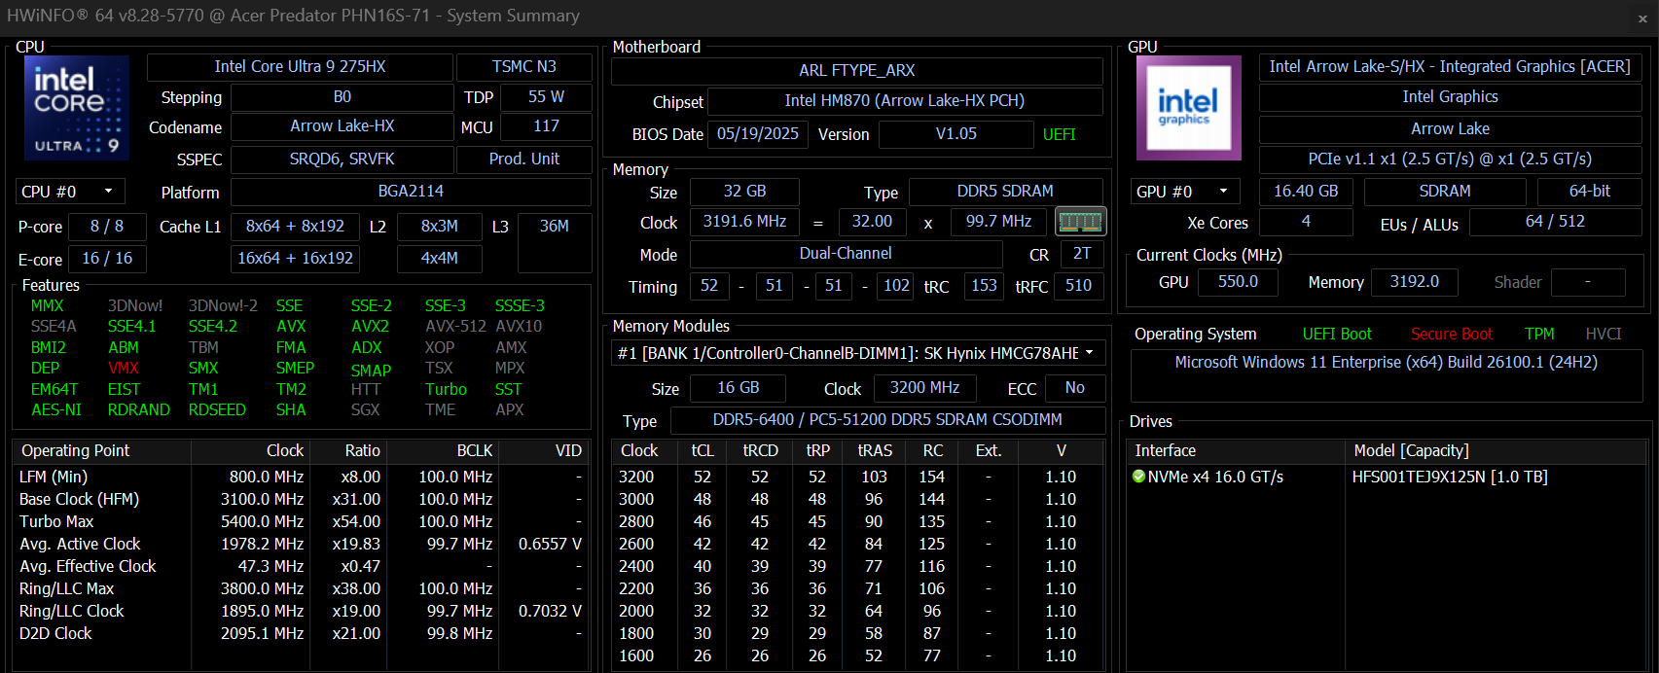
Task: Click the 16.40 GB GPU memory value
Action: (1306, 192)
